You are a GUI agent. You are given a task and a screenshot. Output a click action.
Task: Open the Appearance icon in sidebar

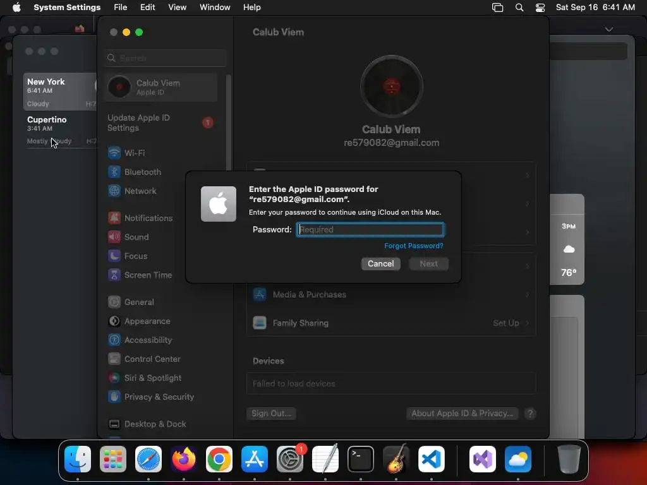tap(114, 321)
